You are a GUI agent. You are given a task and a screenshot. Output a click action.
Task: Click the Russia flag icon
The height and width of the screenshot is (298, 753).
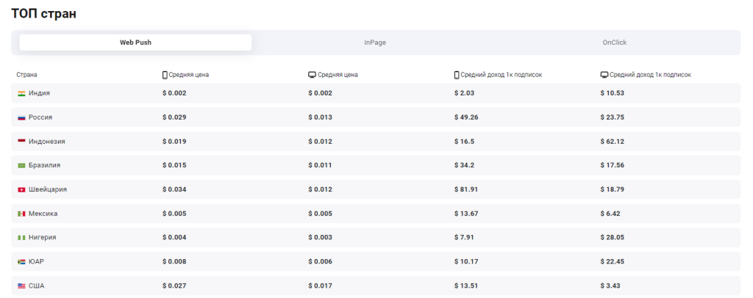tap(21, 117)
